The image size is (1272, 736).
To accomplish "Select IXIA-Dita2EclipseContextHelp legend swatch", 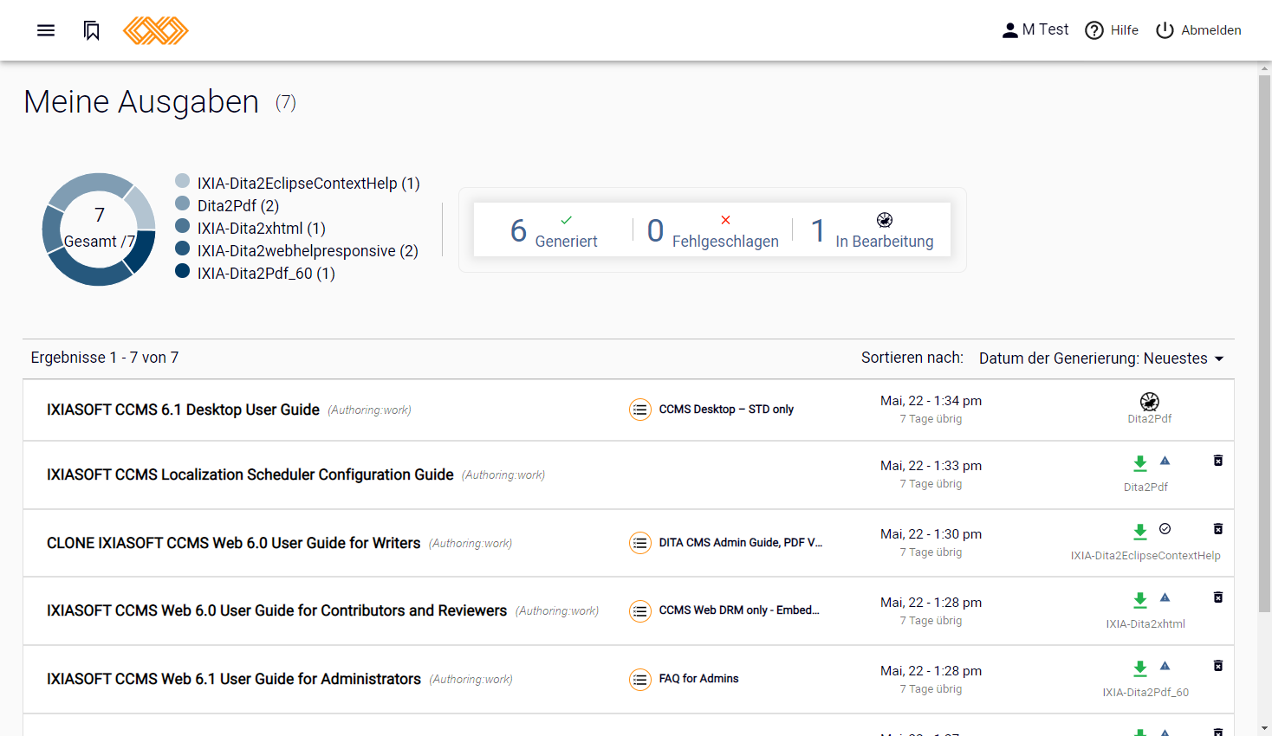I will pos(182,181).
